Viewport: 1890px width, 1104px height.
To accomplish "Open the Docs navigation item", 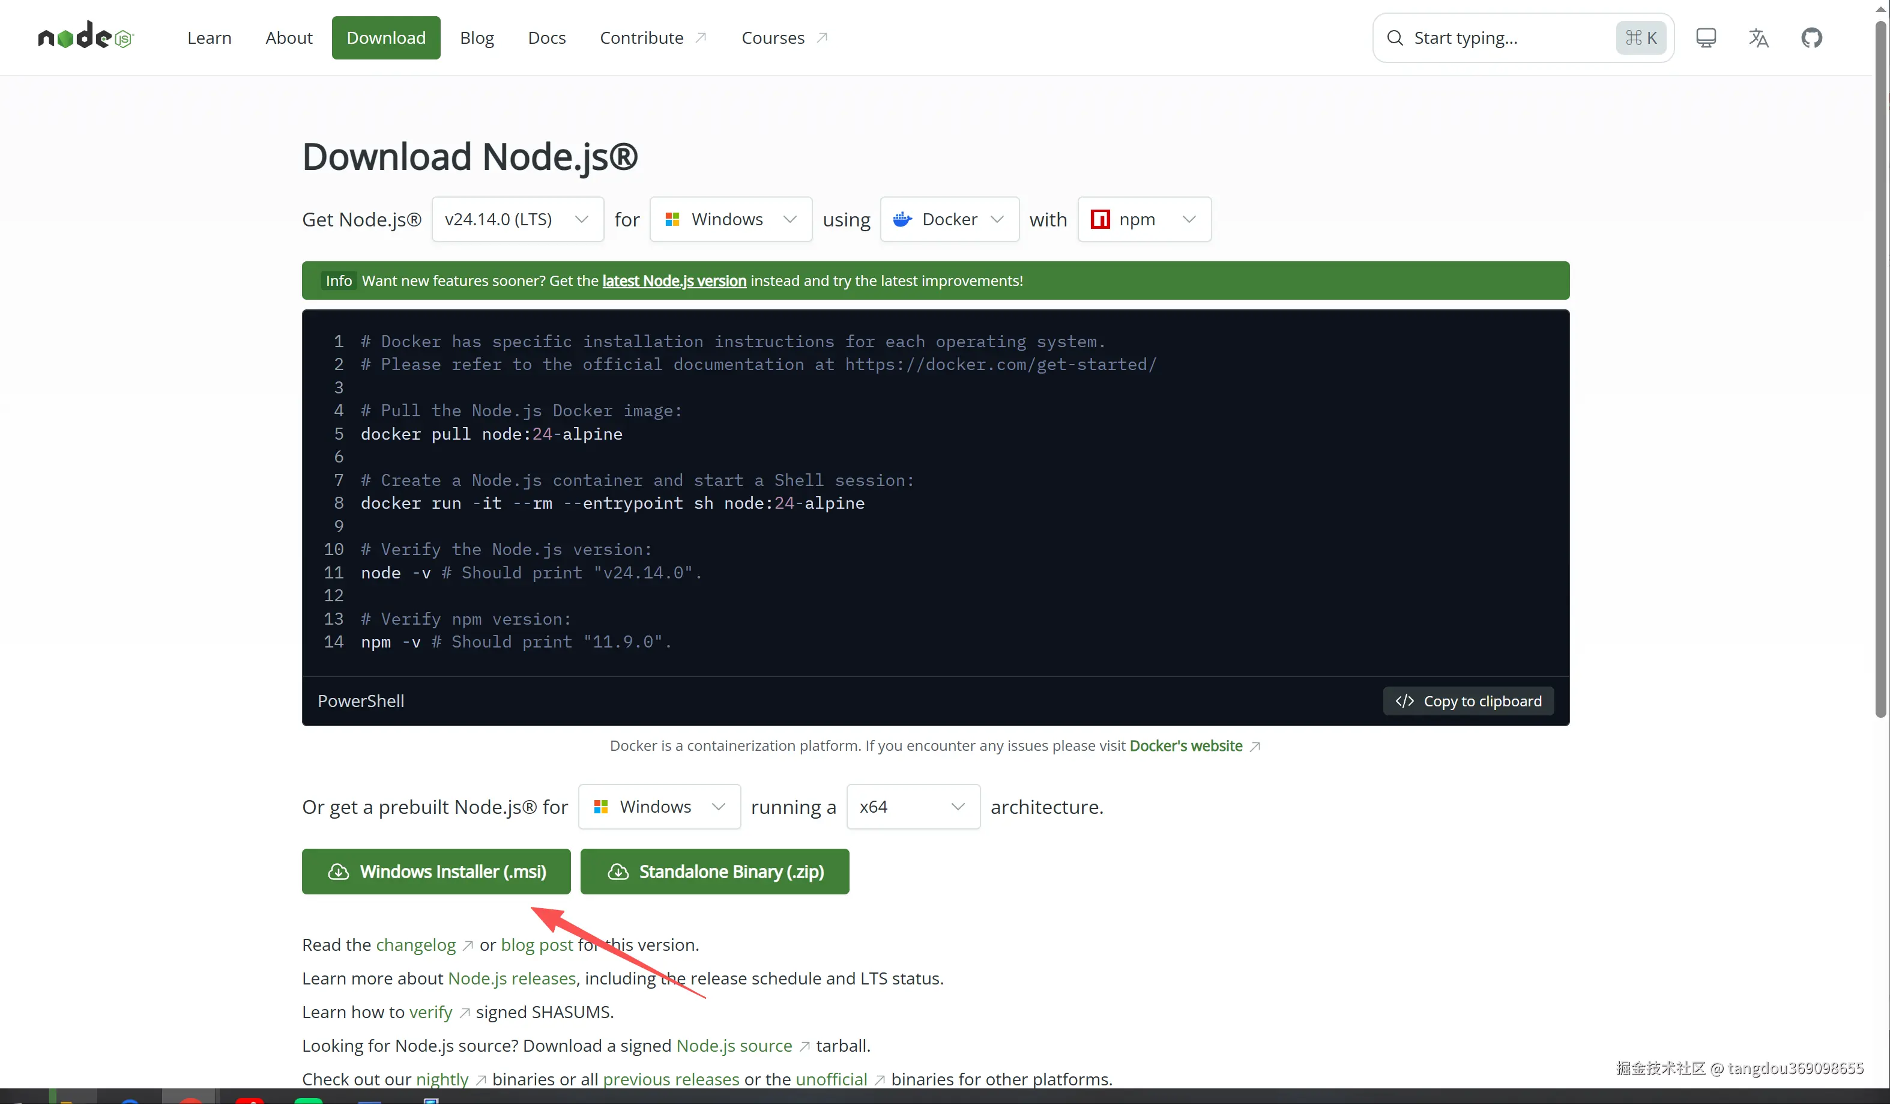I will pos(546,37).
